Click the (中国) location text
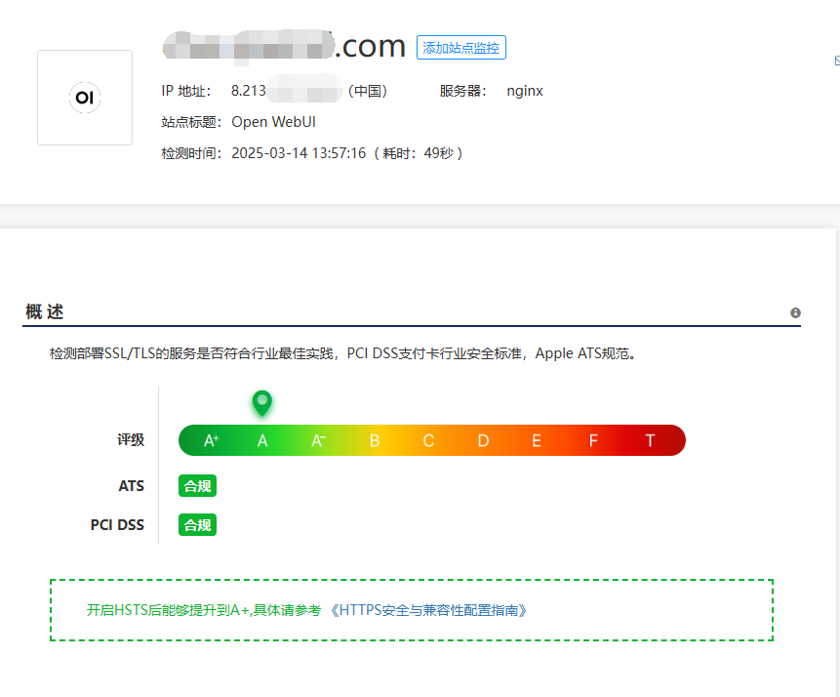This screenshot has width=840, height=697. pos(368,91)
